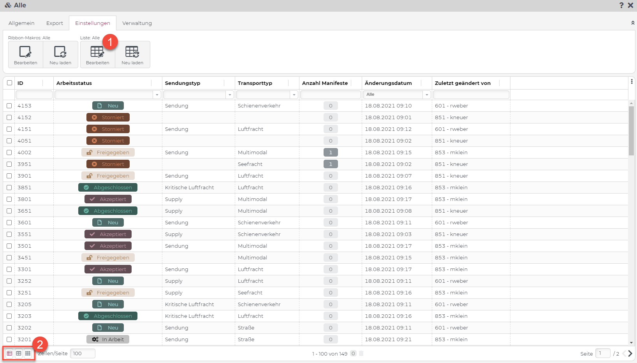Check the row checkbox for ID 3202
The height and width of the screenshot is (363, 637).
click(9, 328)
